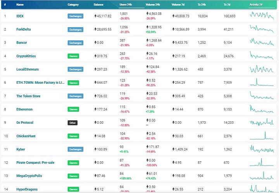Click Exchanges tag in Token Store row
The height and width of the screenshot is (193, 279).
(x=76, y=96)
